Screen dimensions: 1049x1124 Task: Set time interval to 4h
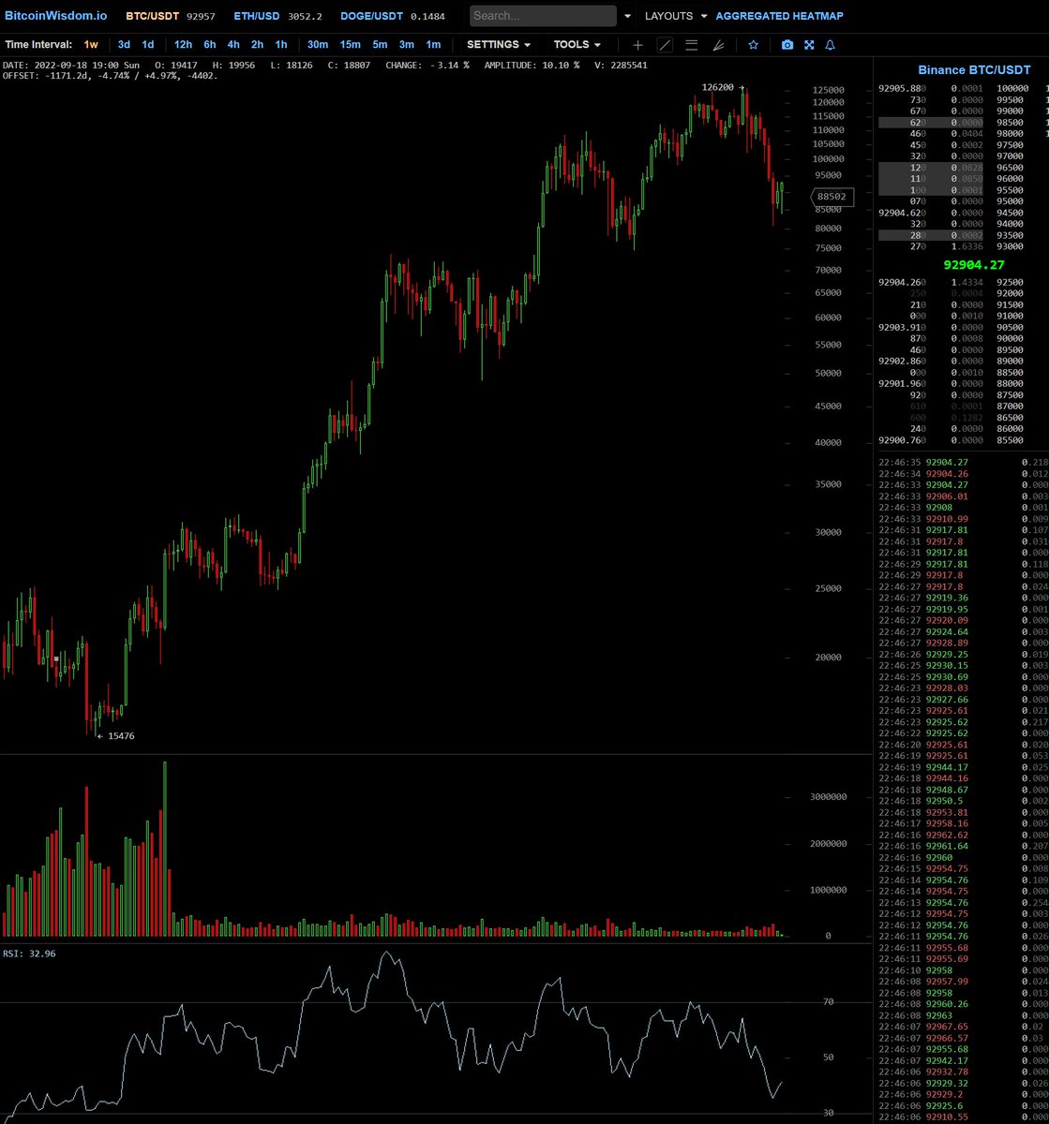coord(233,44)
